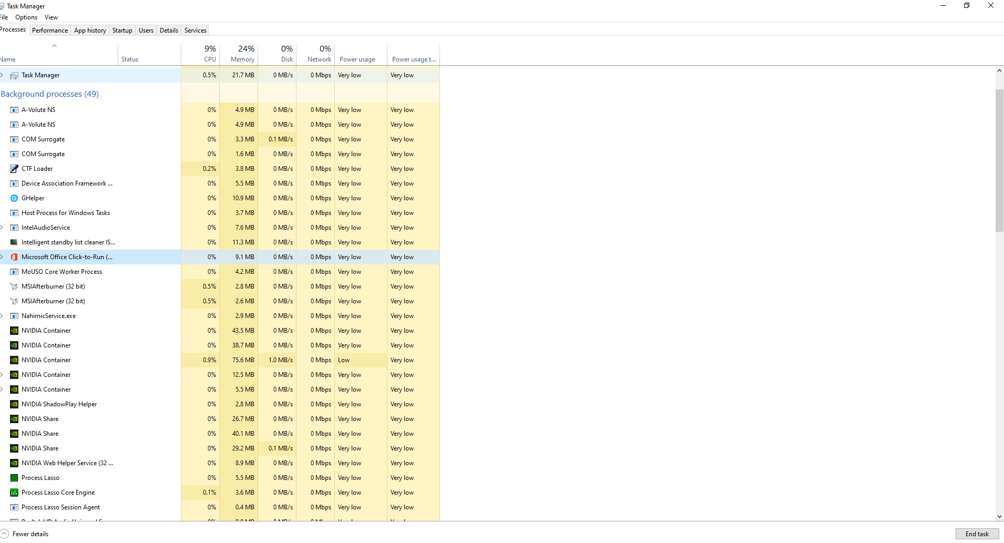Click the CTF Loader pen icon
This screenshot has height=543, width=1004.
(14, 169)
